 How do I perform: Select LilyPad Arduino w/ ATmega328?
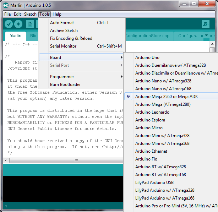[x=171, y=190]
